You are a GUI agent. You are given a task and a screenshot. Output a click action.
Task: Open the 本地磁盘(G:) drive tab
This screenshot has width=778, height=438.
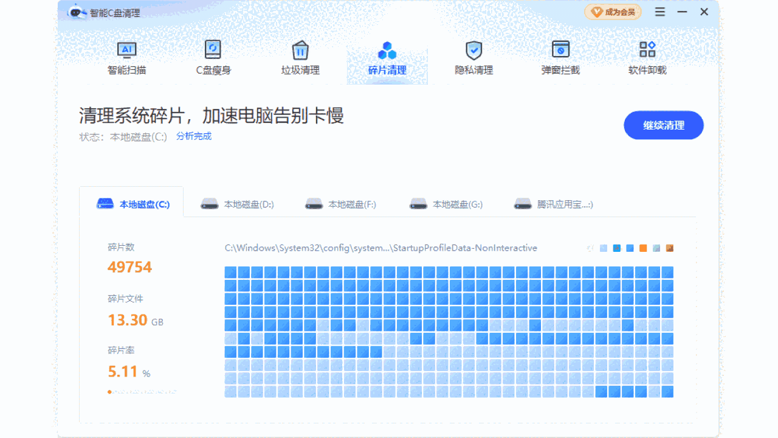tap(446, 204)
